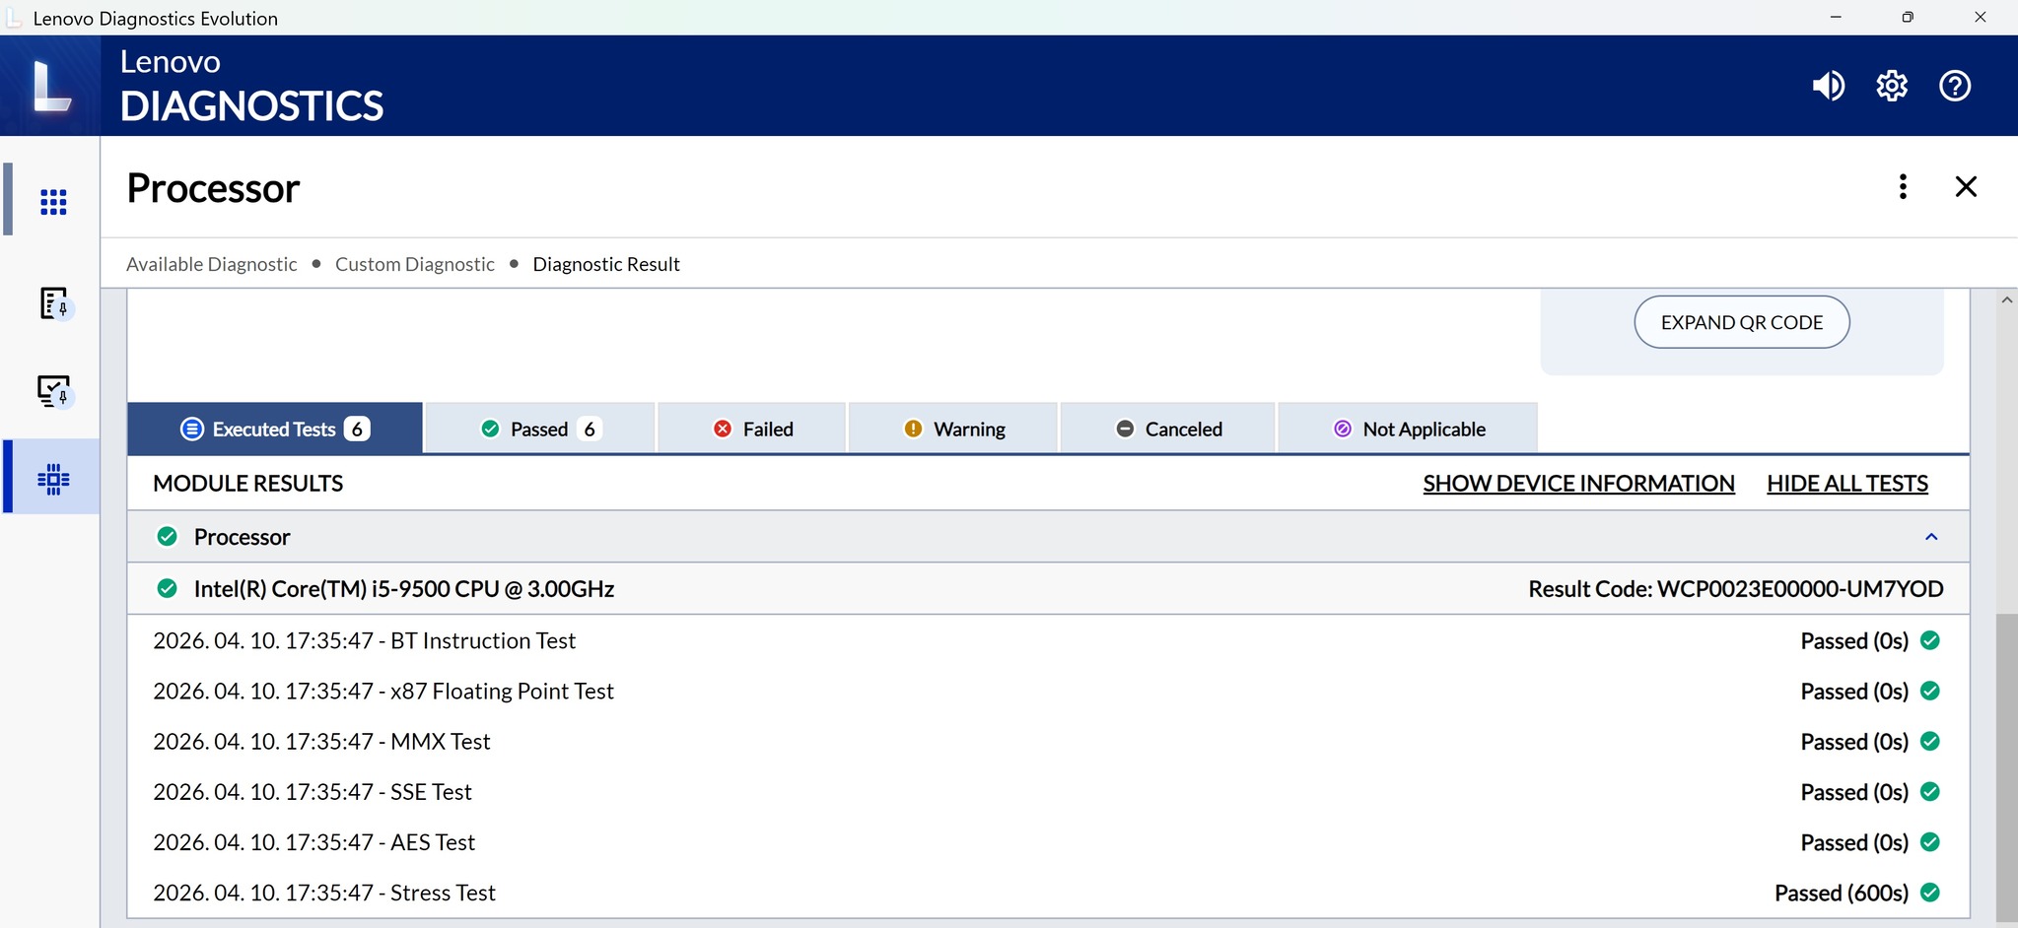Switch to the Not Applicable tab
Screen dimensions: 2018x928
1408,429
